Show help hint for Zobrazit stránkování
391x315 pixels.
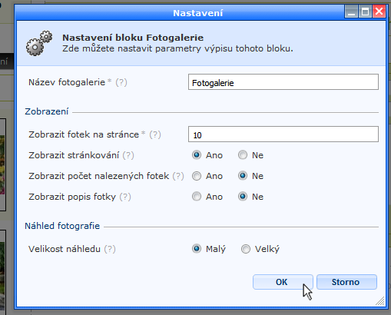(128, 155)
